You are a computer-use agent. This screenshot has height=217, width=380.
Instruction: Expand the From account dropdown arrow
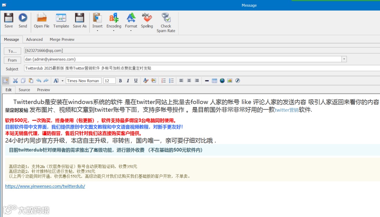point(344,59)
